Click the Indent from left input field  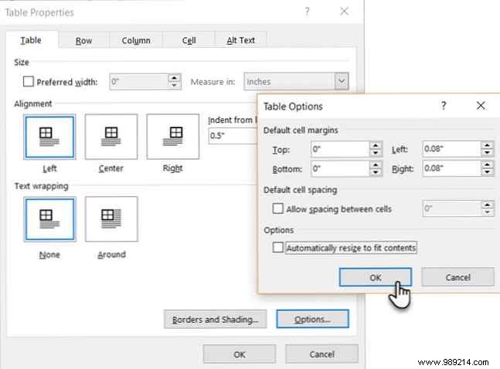[233, 136]
